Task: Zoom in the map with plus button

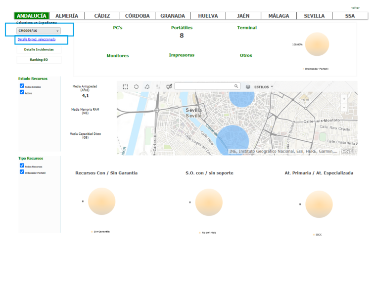Action: (344, 99)
